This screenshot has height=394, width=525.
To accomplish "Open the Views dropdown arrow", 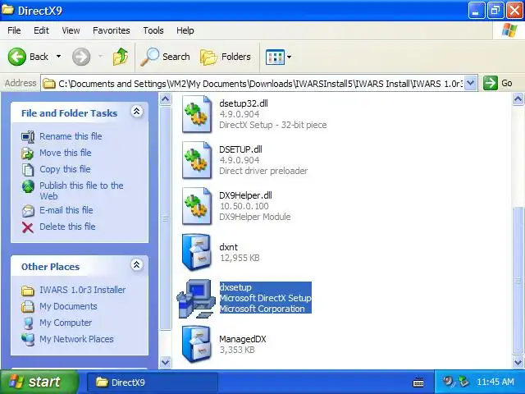I will click(289, 57).
